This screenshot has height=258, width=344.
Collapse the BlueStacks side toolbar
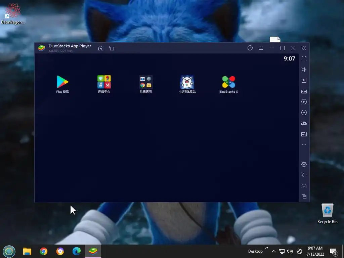(304, 48)
